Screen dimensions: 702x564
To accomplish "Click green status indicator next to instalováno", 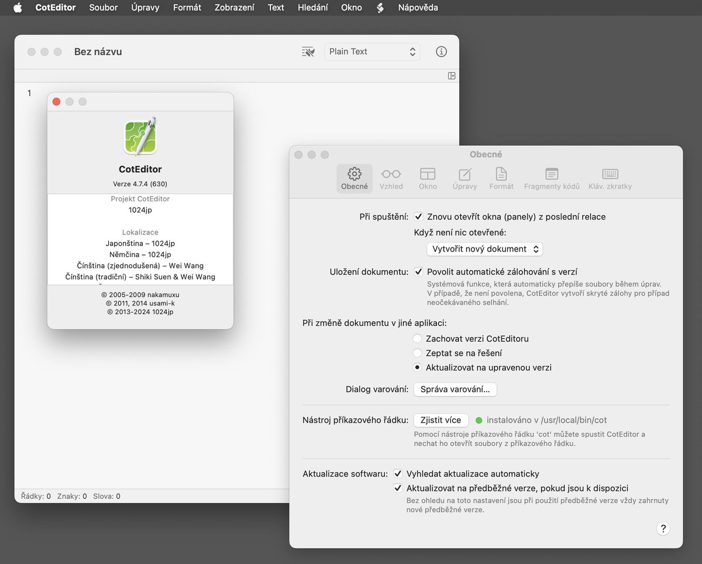I will coord(479,420).
